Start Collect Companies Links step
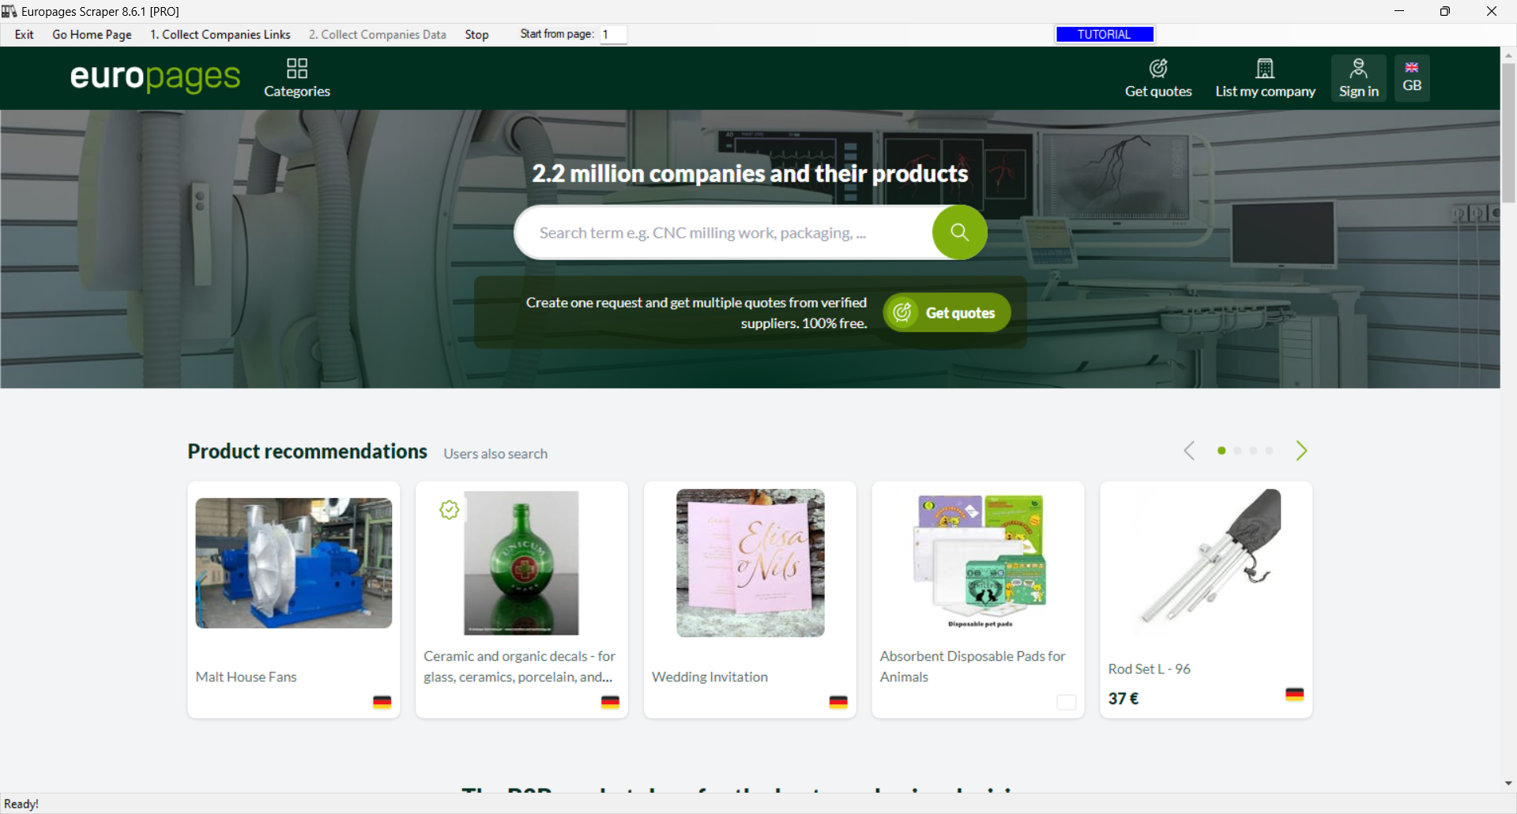Image resolution: width=1517 pixels, height=814 pixels. (220, 35)
